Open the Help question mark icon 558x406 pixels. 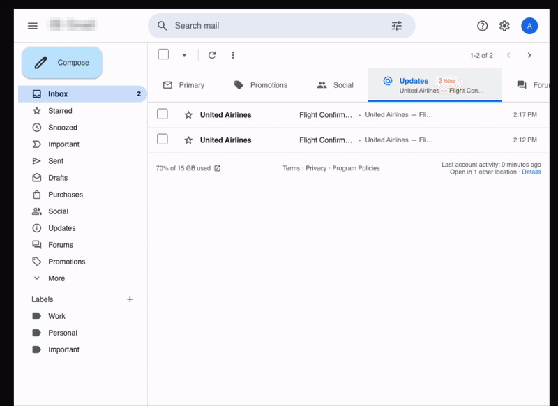[x=482, y=25]
